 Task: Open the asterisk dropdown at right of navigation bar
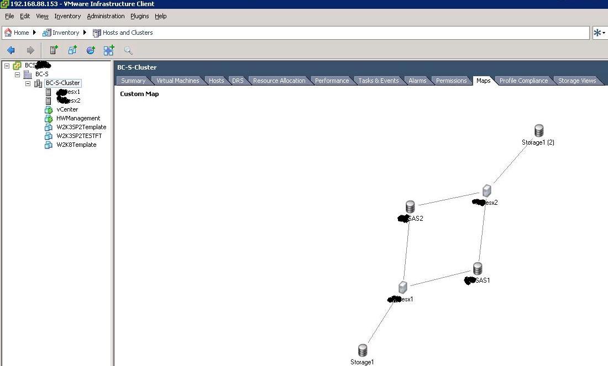pyautogui.click(x=599, y=33)
